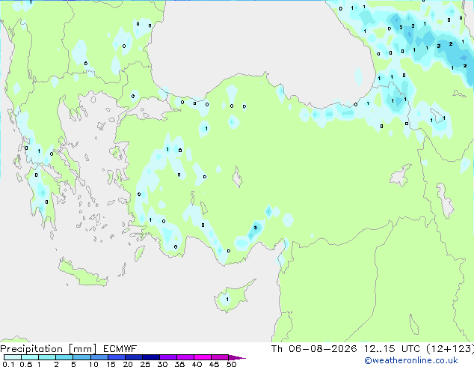
Task: Select the 45–50 mm legend swatch
Action: point(220,357)
